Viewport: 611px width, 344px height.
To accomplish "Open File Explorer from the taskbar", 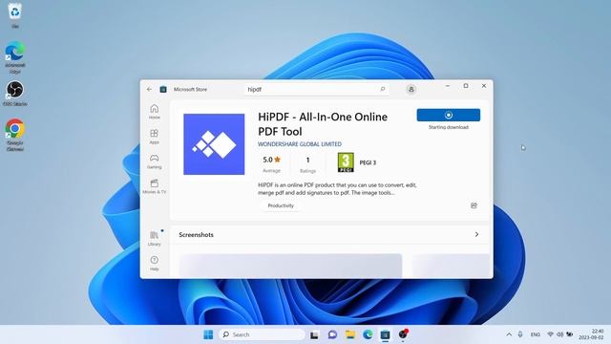I will [x=350, y=334].
